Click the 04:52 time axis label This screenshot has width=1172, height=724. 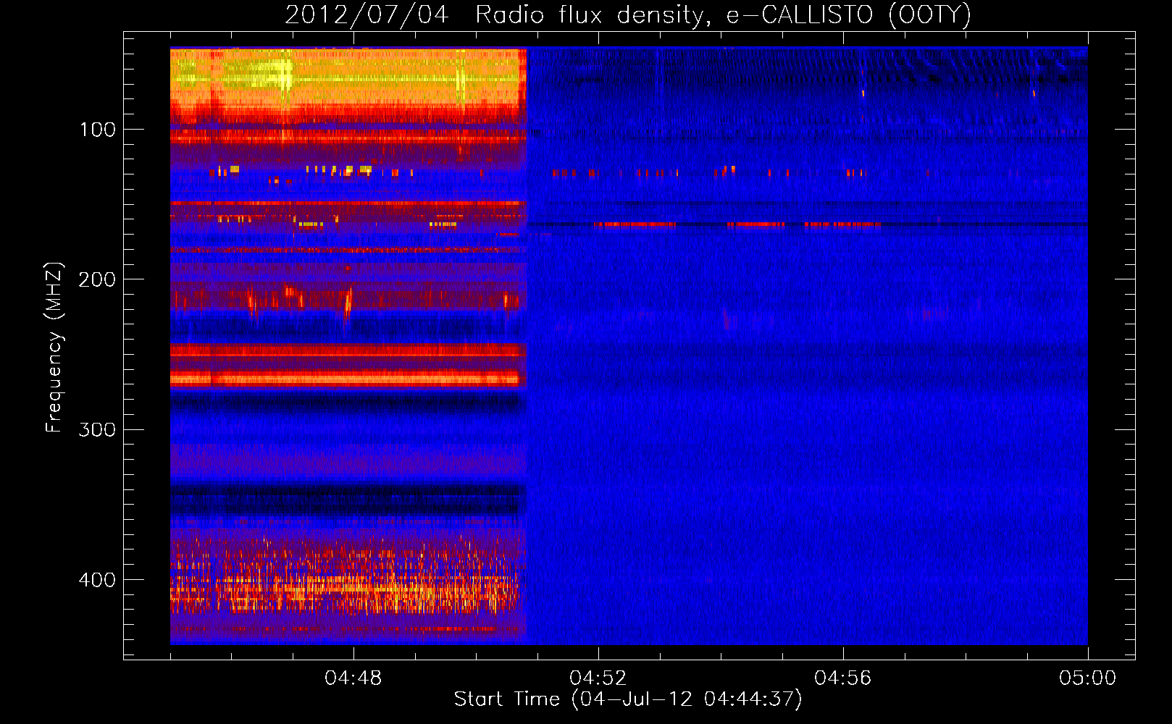click(x=598, y=678)
